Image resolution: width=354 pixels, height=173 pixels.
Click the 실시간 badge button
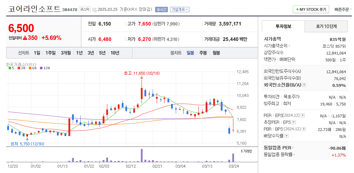(x=161, y=9)
